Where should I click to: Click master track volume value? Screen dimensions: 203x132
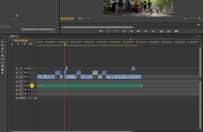[x=30, y=98]
